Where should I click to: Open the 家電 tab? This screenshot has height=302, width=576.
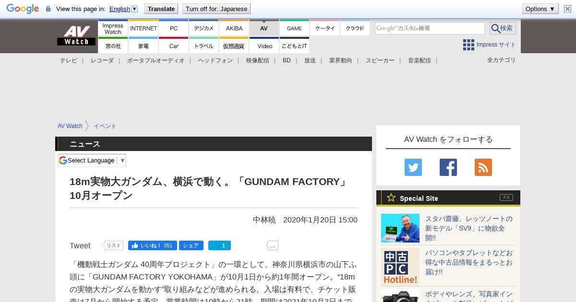click(x=144, y=46)
